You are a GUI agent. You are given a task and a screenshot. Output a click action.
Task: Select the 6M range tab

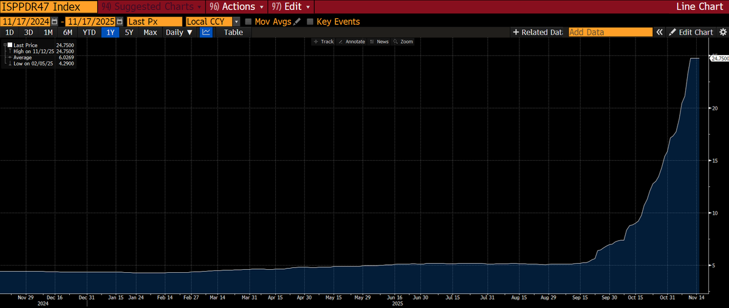tap(67, 32)
